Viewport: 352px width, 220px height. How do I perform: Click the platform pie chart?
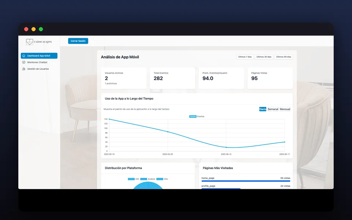click(148, 186)
